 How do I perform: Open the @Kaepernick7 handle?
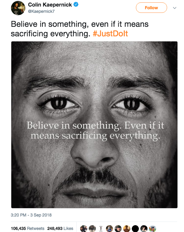pos(41,11)
